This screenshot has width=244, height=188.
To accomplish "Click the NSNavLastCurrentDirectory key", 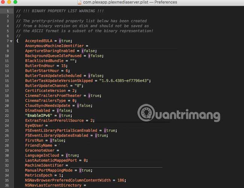I will pyautogui.click(x=53, y=185).
